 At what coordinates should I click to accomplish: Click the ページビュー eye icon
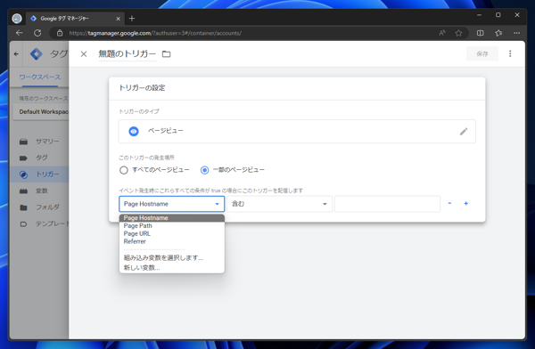tap(134, 131)
